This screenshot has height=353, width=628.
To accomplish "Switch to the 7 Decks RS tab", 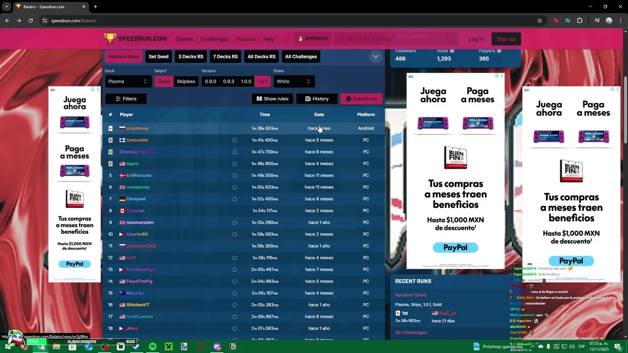I will [x=225, y=56].
